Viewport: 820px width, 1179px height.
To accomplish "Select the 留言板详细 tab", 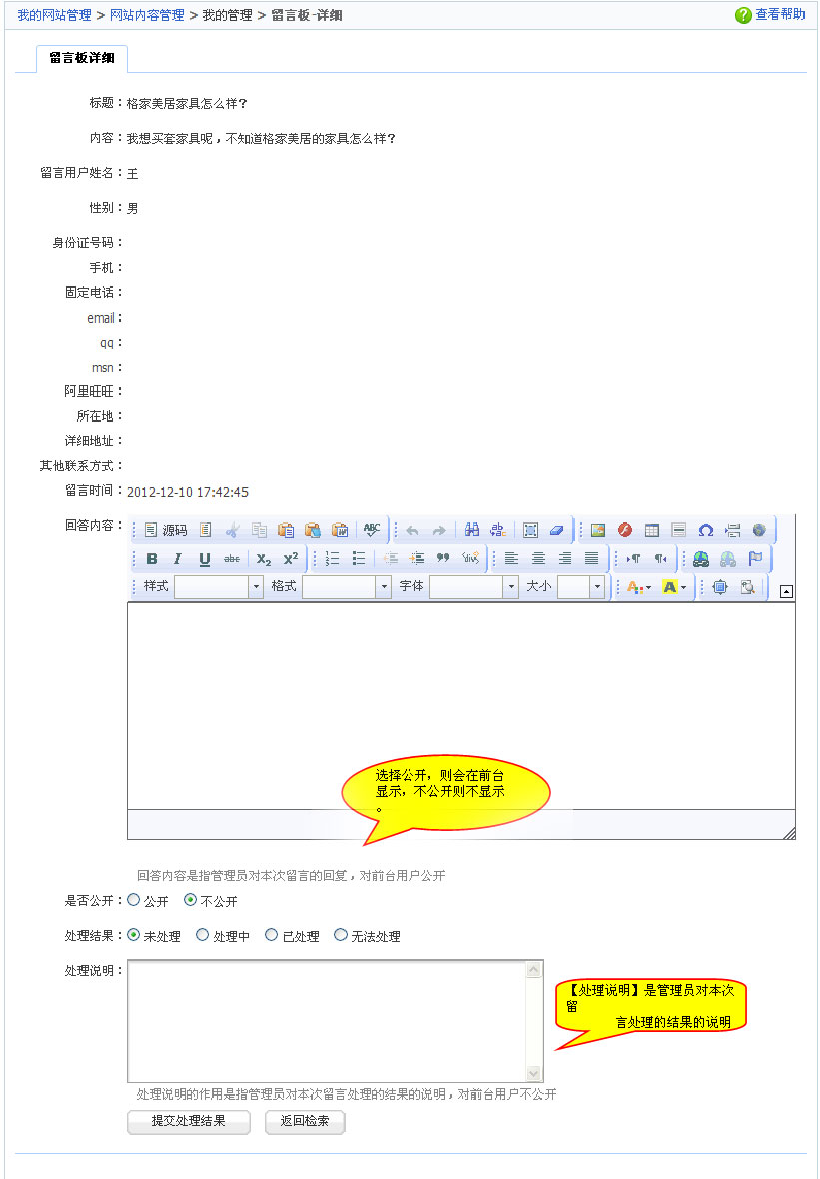I will [81, 58].
